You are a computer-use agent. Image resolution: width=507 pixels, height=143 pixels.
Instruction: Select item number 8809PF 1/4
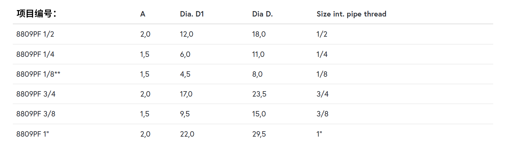point(35,54)
